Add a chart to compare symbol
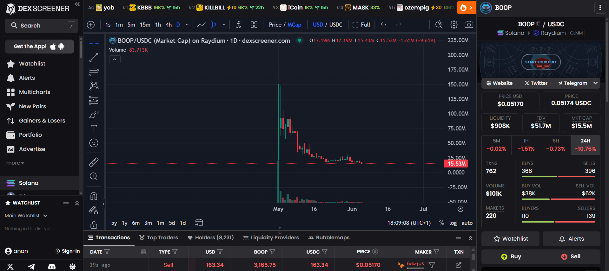This screenshot has height=271, width=609. pyautogui.click(x=91, y=25)
